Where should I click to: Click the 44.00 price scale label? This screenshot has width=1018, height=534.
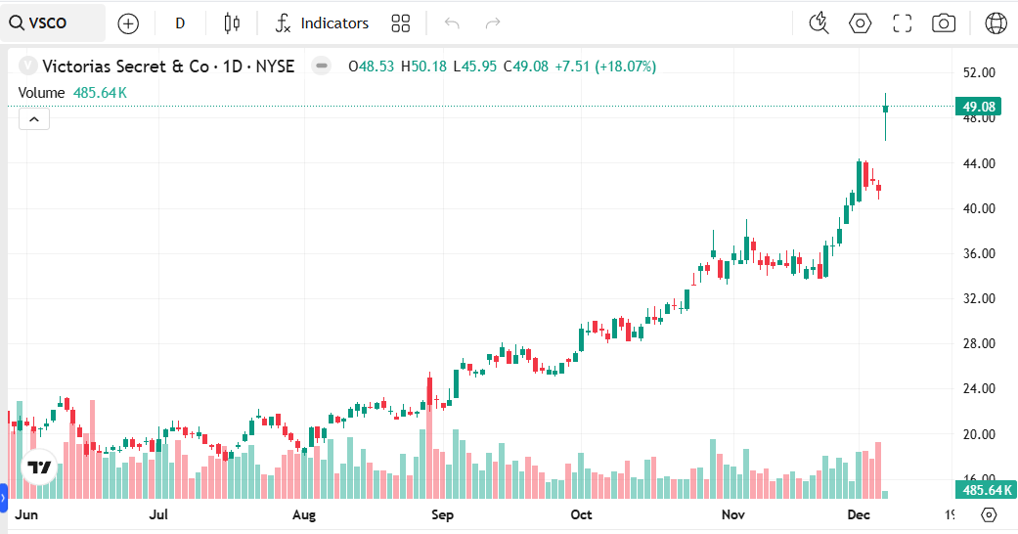(979, 163)
